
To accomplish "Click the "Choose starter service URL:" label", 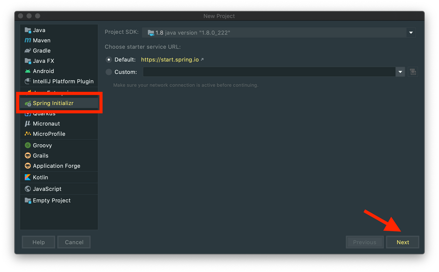I will tap(143, 47).
